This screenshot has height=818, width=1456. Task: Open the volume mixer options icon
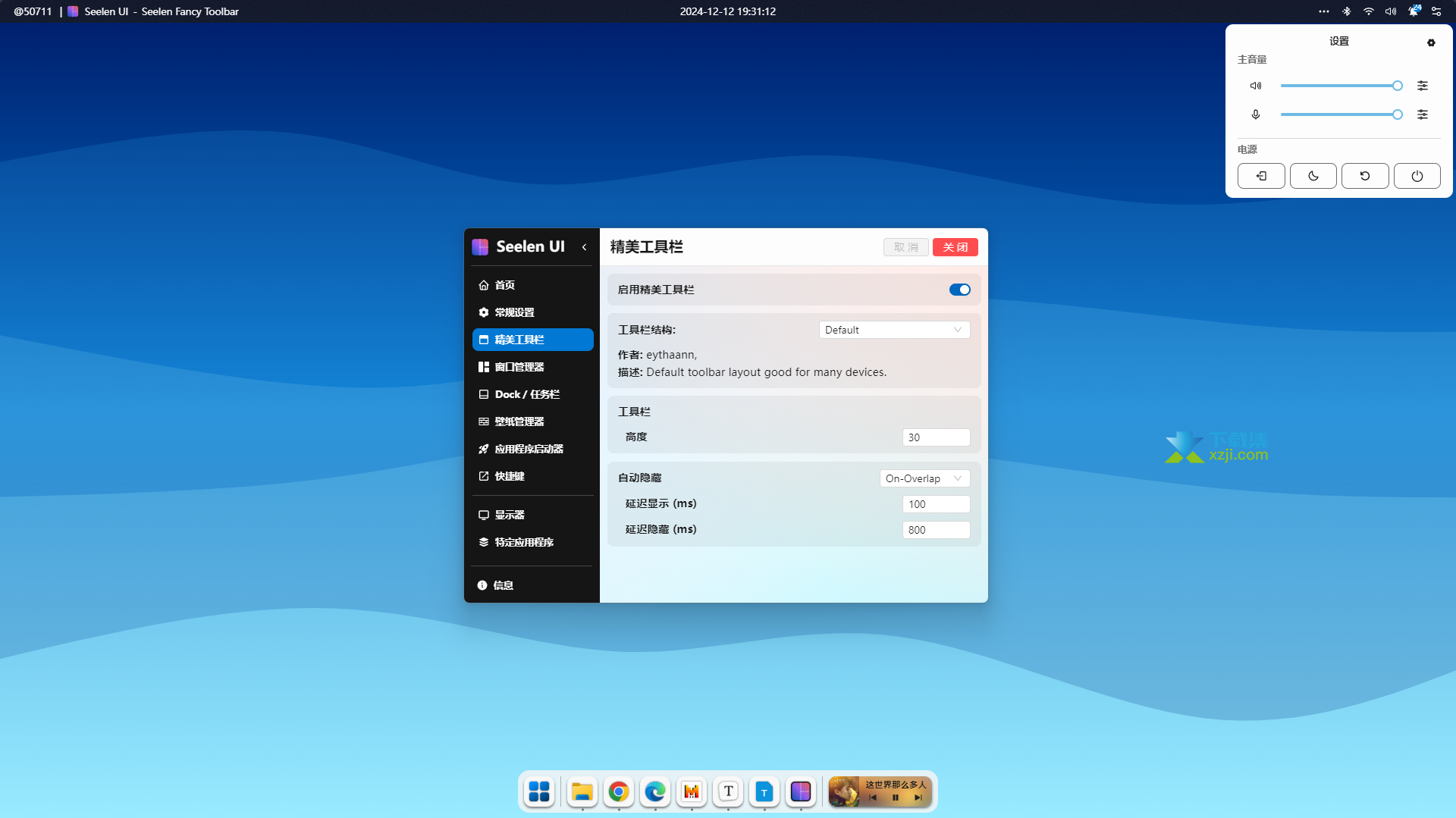[1423, 86]
